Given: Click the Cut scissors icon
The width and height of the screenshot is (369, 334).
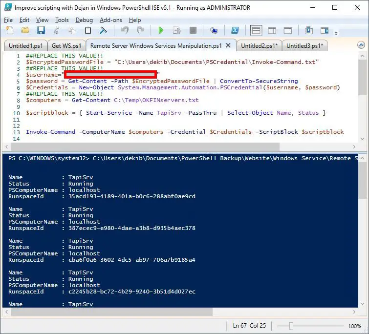Looking at the screenshot, I should pyautogui.click(x=57, y=31).
